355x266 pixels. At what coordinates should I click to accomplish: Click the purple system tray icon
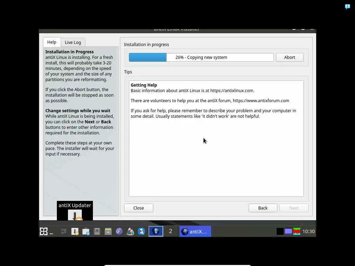click(x=288, y=231)
